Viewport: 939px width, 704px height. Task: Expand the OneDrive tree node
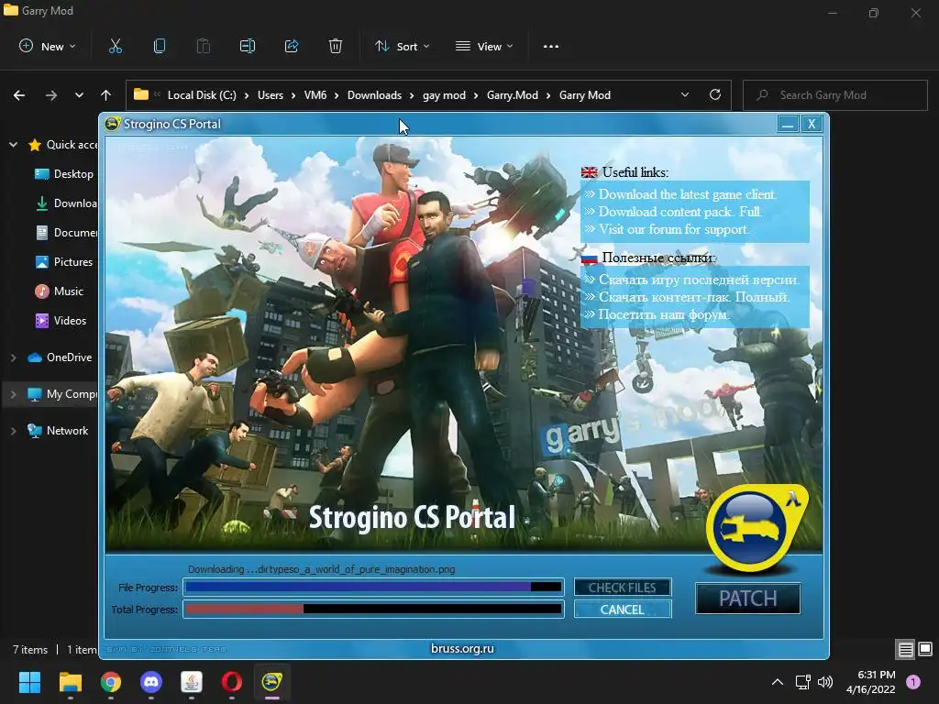click(13, 357)
